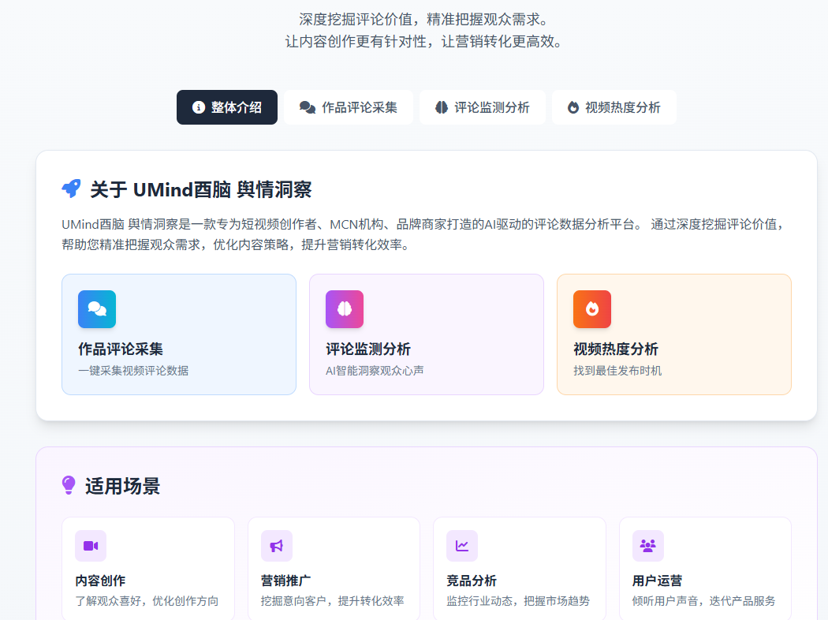Viewport: 828px width, 620px height.
Task: Click the tagline 让内容创作更有针对性，让营销转化更高效。
Action: tap(423, 41)
